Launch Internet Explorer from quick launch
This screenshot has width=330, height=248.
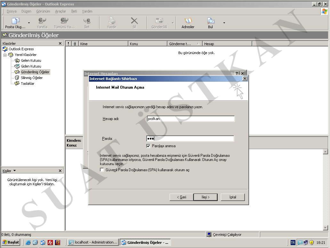28,243
